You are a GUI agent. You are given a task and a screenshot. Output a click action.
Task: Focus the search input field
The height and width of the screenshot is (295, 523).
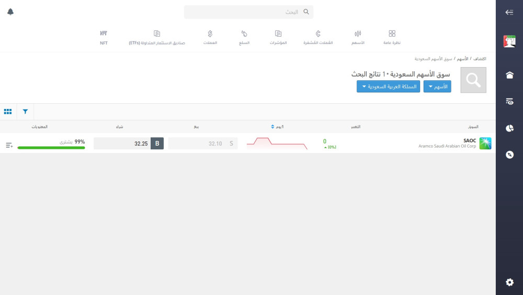pyautogui.click(x=248, y=12)
